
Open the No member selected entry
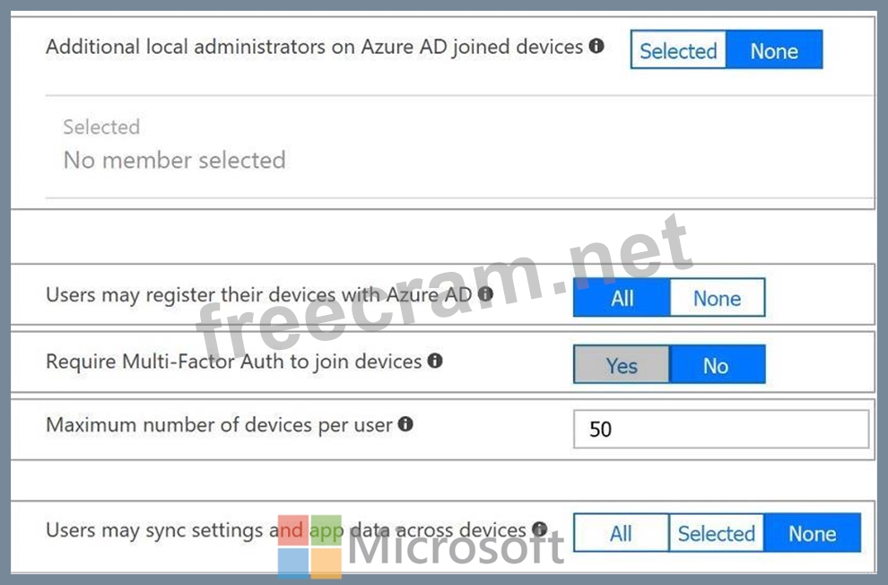point(174,161)
